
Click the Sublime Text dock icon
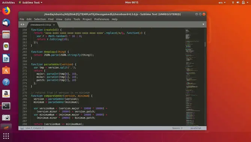coord(6,127)
